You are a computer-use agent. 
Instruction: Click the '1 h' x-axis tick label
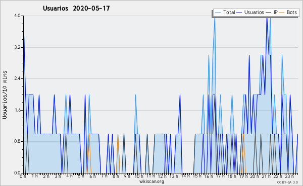pyautogui.click(x=34, y=176)
